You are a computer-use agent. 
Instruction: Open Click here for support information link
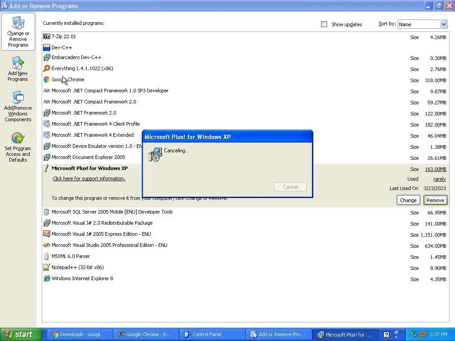(89, 178)
